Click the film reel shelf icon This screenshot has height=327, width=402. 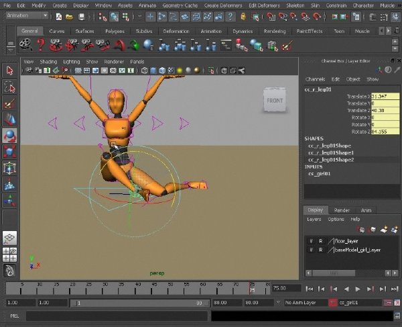point(25,45)
